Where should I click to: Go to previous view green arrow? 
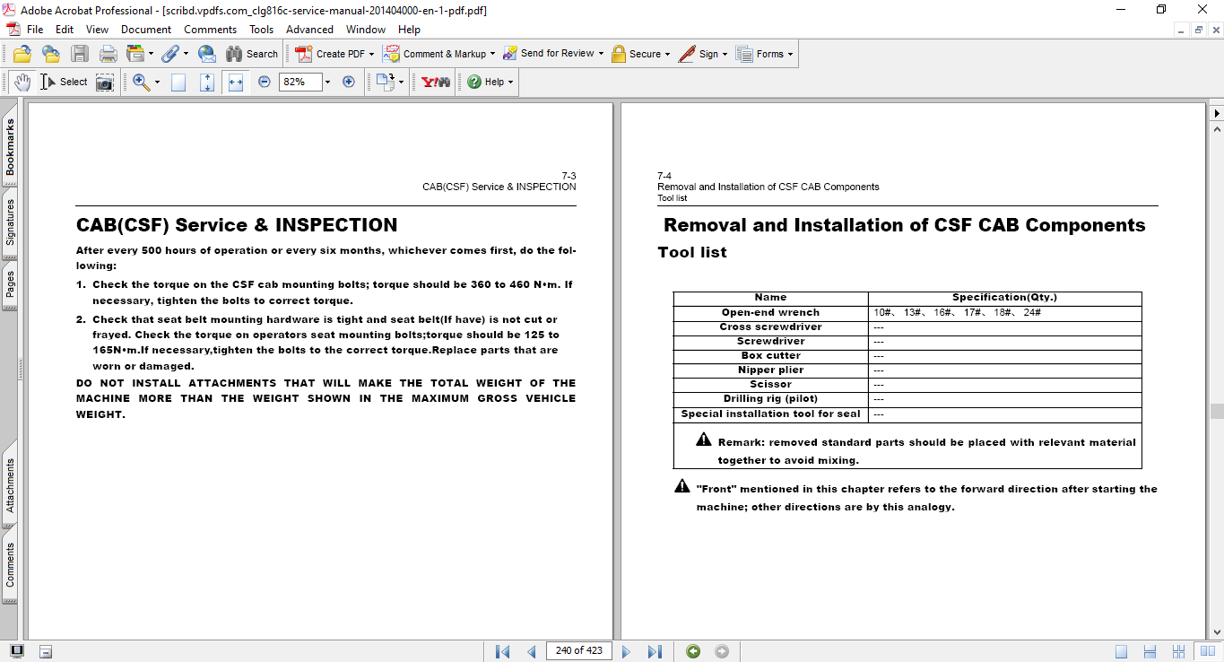693,651
